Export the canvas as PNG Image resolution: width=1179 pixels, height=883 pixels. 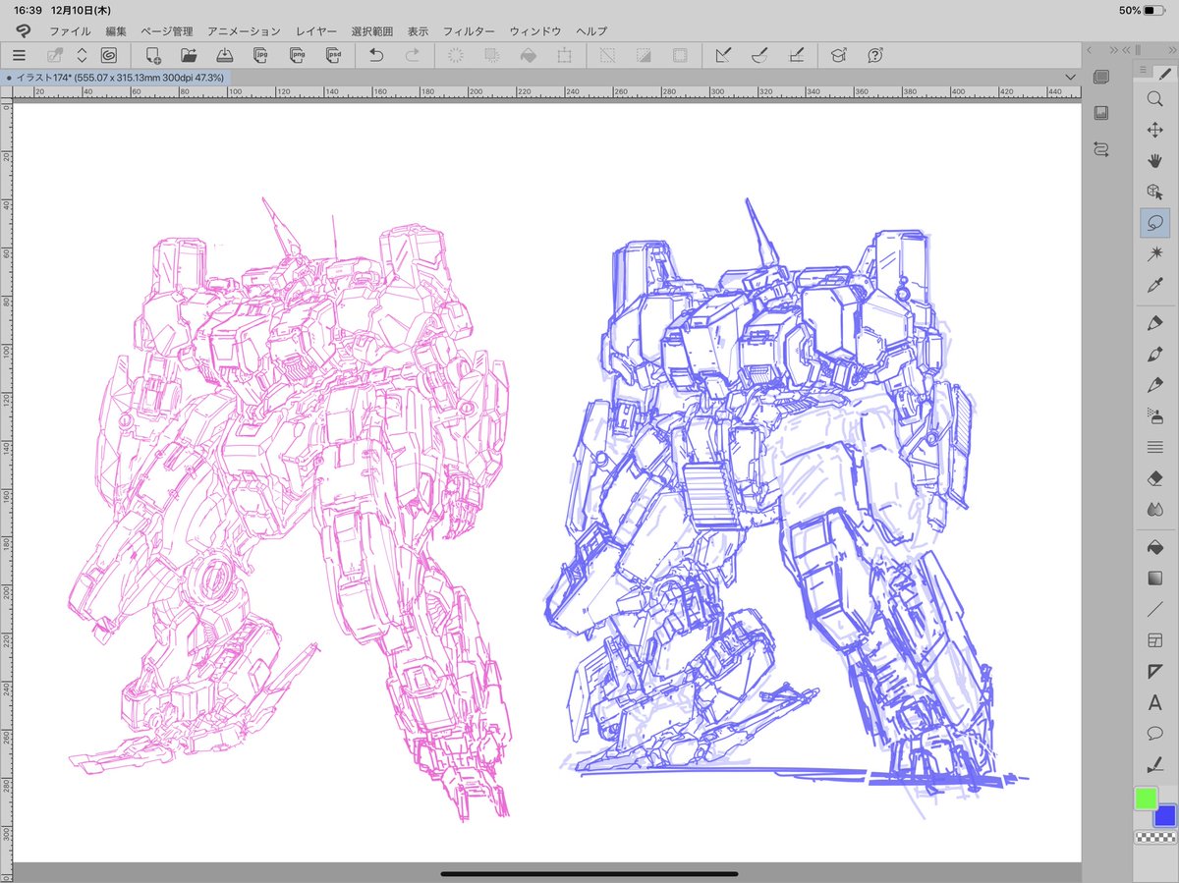tap(297, 56)
